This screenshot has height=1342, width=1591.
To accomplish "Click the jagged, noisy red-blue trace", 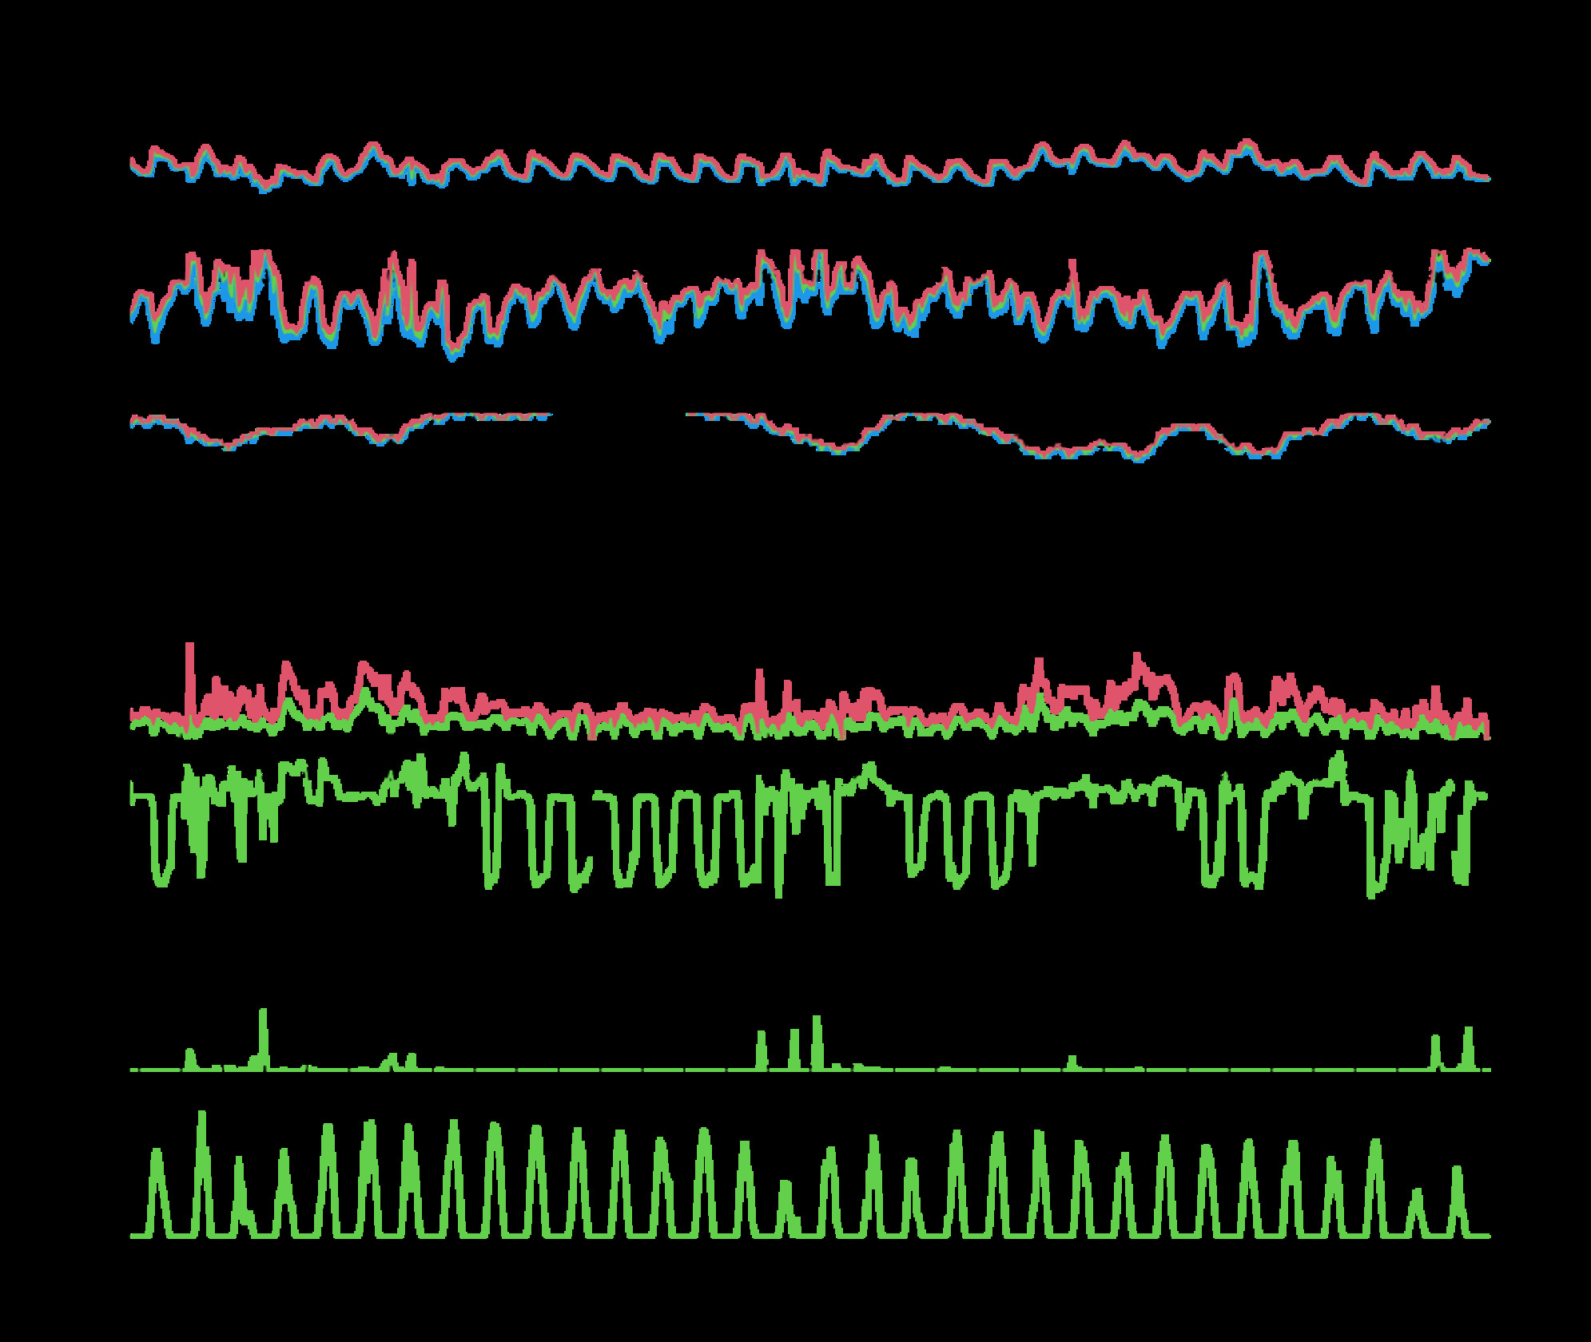I will coord(809,304).
